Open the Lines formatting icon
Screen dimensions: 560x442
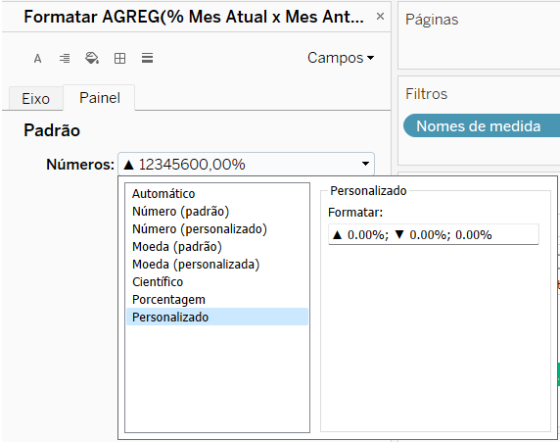click(x=147, y=58)
